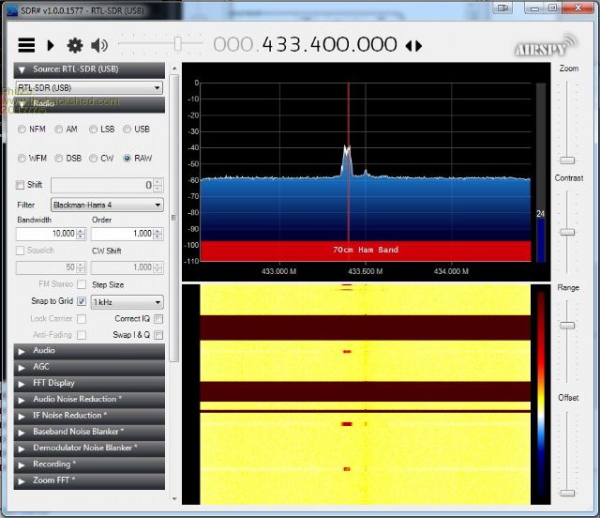Click the 433.000 M frequency axis label
The image size is (600, 518).
pos(279,271)
